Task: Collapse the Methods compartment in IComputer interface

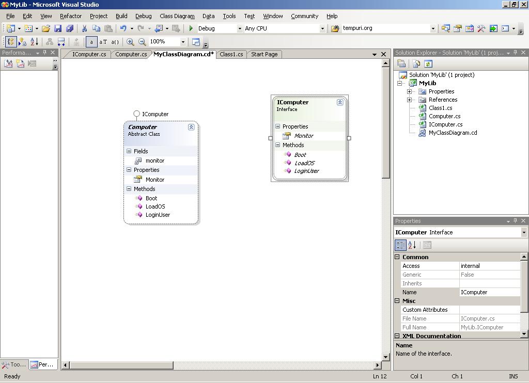Action: click(x=277, y=145)
